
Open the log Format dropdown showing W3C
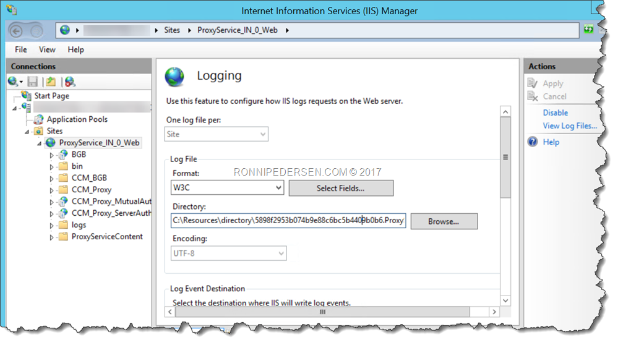click(x=228, y=187)
